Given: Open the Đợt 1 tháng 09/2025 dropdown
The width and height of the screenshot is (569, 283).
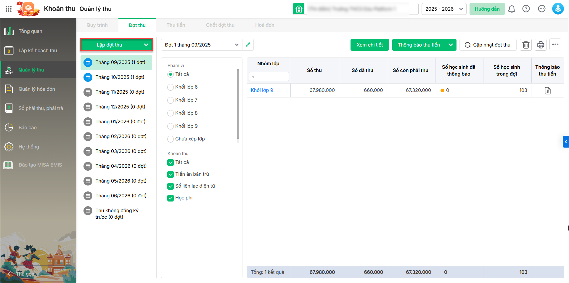Looking at the screenshot, I should coord(202,45).
